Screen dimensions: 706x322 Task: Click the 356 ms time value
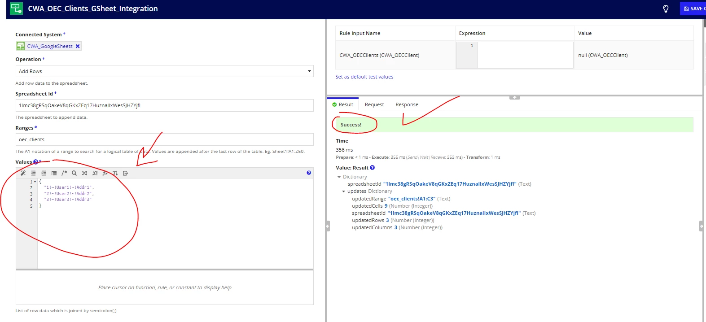(x=344, y=150)
